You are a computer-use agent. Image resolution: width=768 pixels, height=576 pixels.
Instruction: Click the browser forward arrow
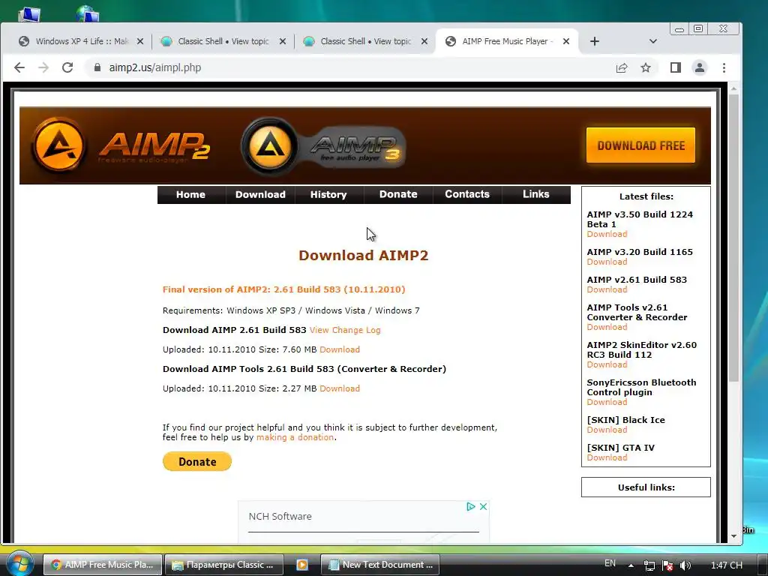(x=43, y=67)
